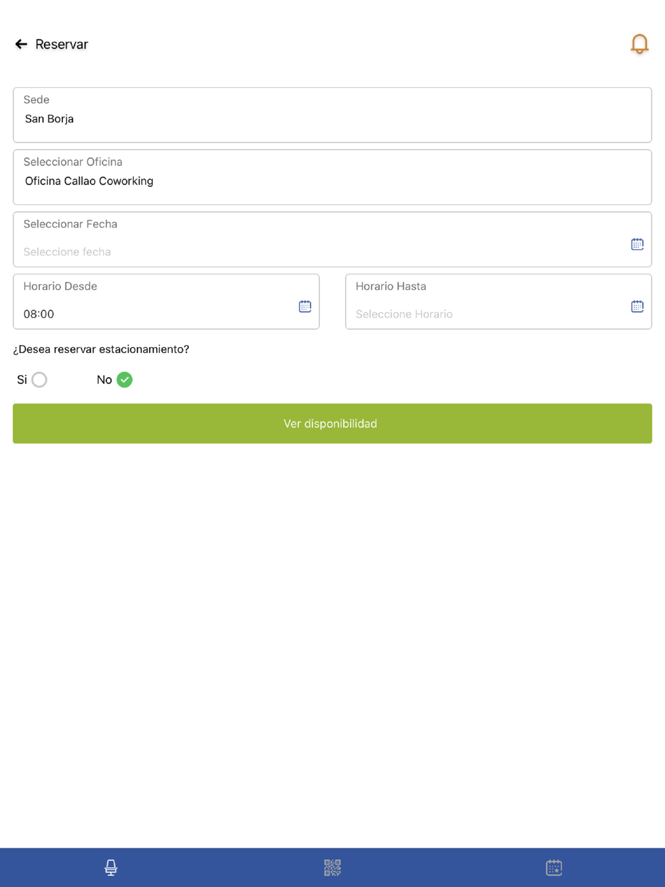Tap the ¿Desea reservar estacionamiento? question text
This screenshot has width=665, height=887.
(x=101, y=349)
